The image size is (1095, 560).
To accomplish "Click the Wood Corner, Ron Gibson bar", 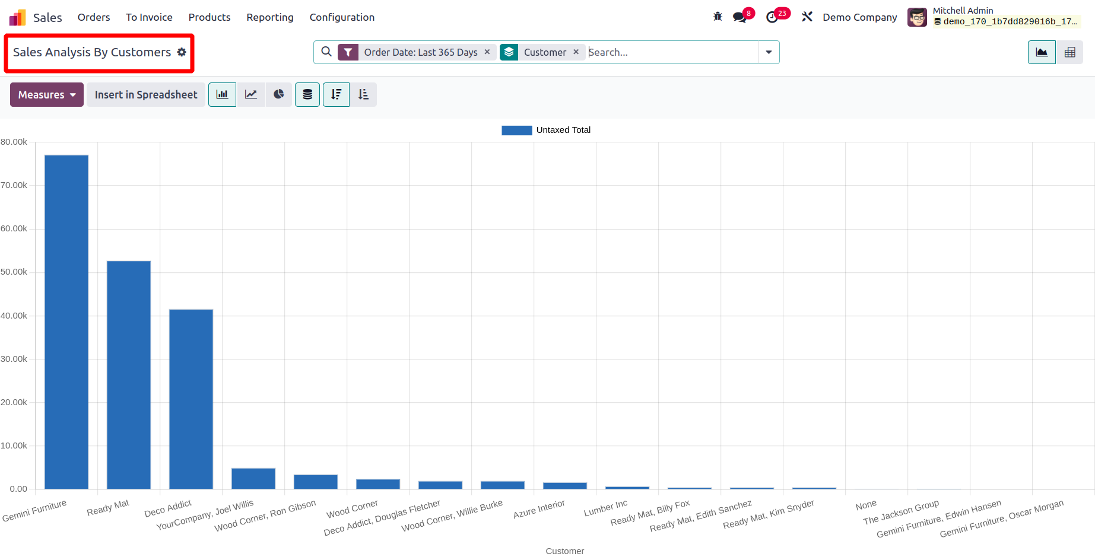I will point(316,482).
